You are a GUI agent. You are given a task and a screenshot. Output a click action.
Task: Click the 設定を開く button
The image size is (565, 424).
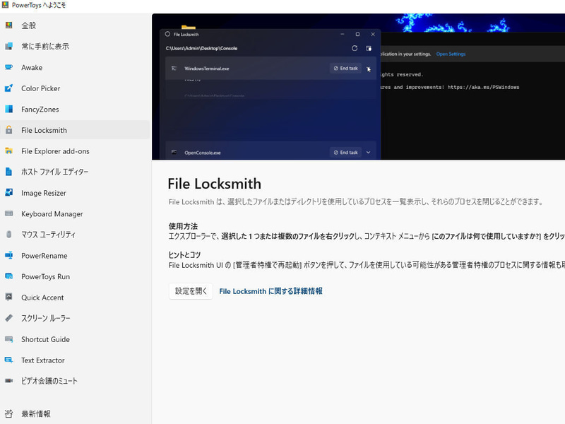click(x=191, y=291)
